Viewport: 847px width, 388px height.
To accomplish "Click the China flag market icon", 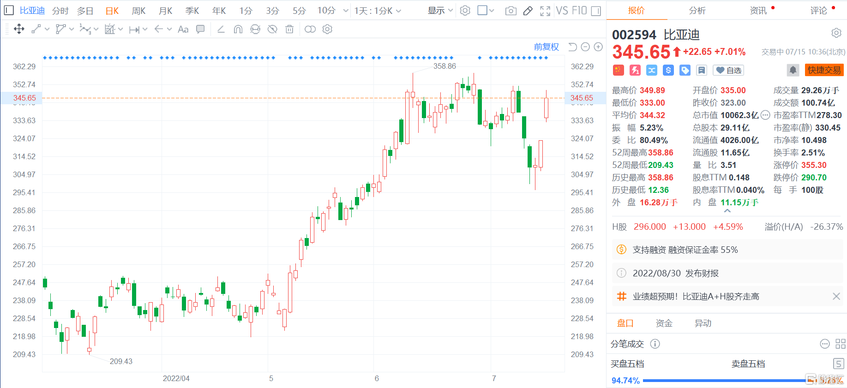I will pos(619,70).
